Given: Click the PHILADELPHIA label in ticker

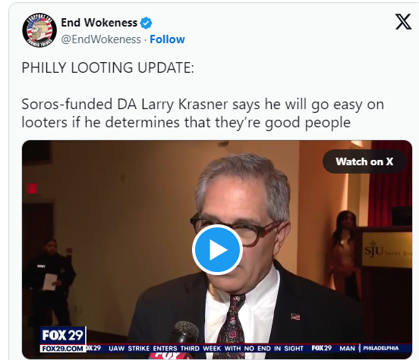Looking at the screenshot, I should [x=381, y=348].
